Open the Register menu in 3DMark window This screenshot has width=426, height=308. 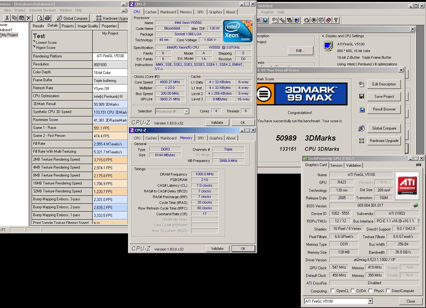[267, 12]
